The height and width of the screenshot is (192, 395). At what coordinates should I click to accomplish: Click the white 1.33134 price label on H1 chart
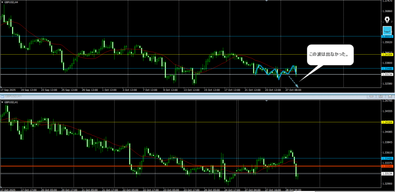[x=387, y=174]
